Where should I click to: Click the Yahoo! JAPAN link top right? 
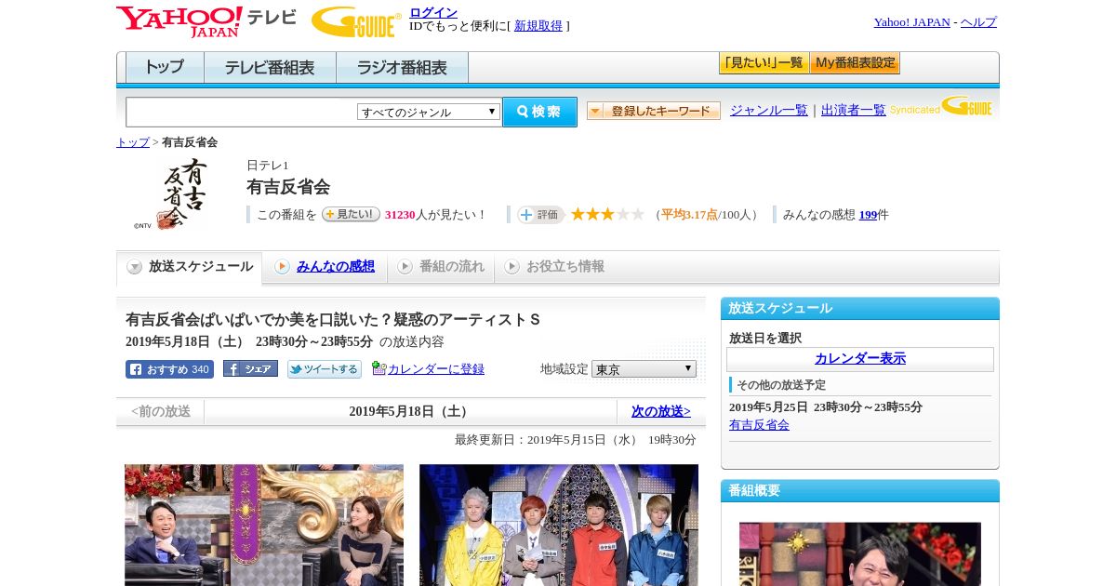pyautogui.click(x=911, y=22)
